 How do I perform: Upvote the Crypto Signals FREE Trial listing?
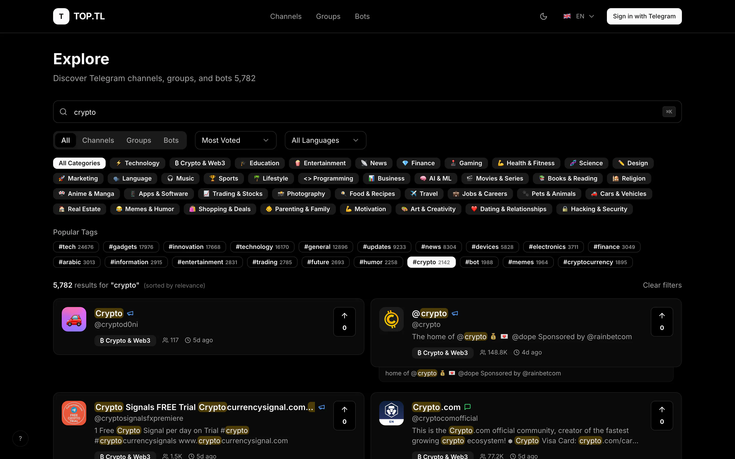(345, 416)
